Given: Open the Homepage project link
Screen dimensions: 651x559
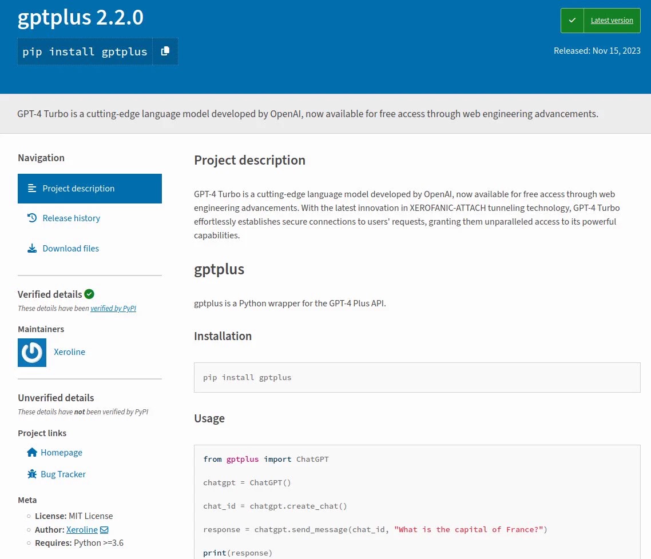Looking at the screenshot, I should [61, 453].
